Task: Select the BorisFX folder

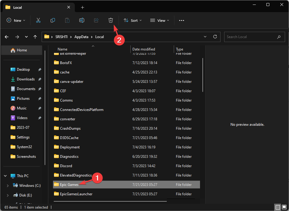Action: tap(126, 63)
